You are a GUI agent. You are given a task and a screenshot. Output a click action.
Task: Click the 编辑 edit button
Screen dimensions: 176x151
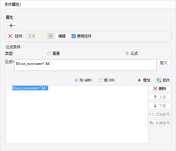pos(62,36)
